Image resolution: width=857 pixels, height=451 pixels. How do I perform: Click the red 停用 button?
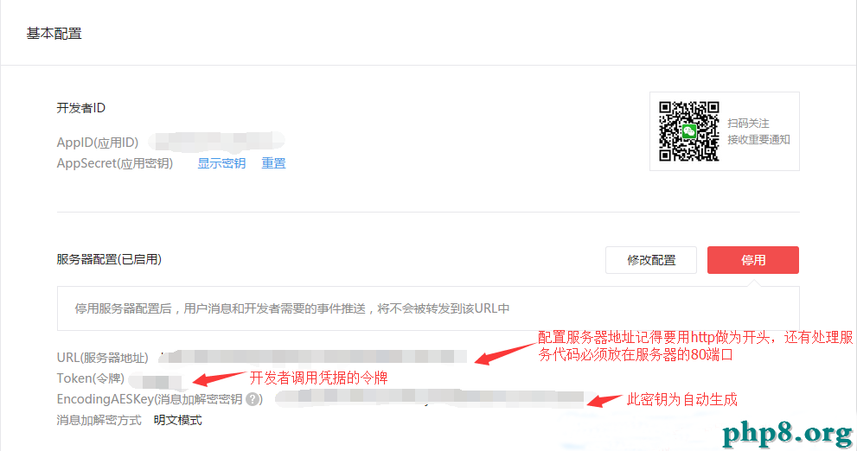point(753,260)
